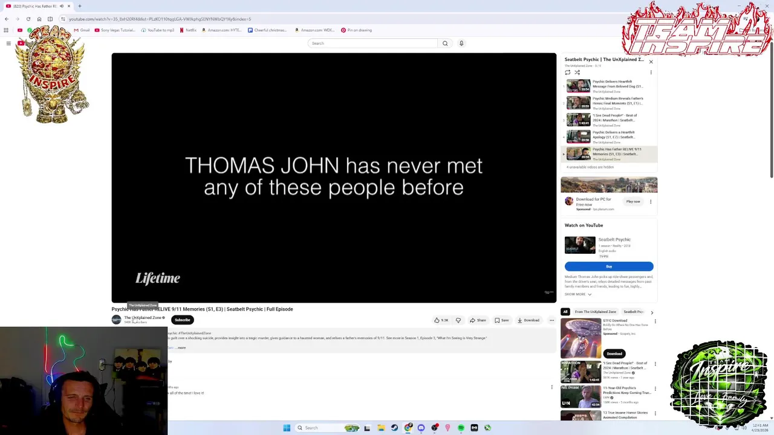Open the comment's three-dot menu
Image resolution: width=774 pixels, height=435 pixels.
click(551, 387)
